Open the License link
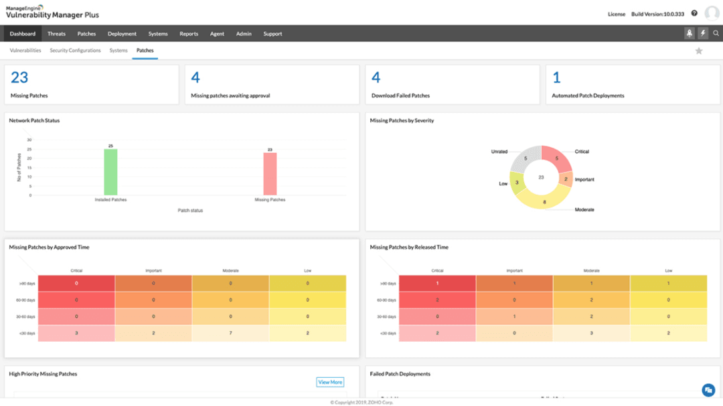Viewport: 723px width, 406px height. (616, 13)
